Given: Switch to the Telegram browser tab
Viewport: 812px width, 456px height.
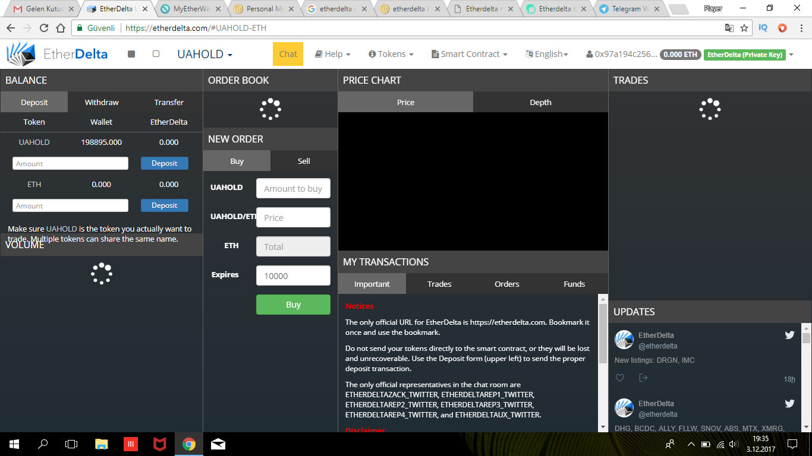Looking at the screenshot, I should 630,9.
